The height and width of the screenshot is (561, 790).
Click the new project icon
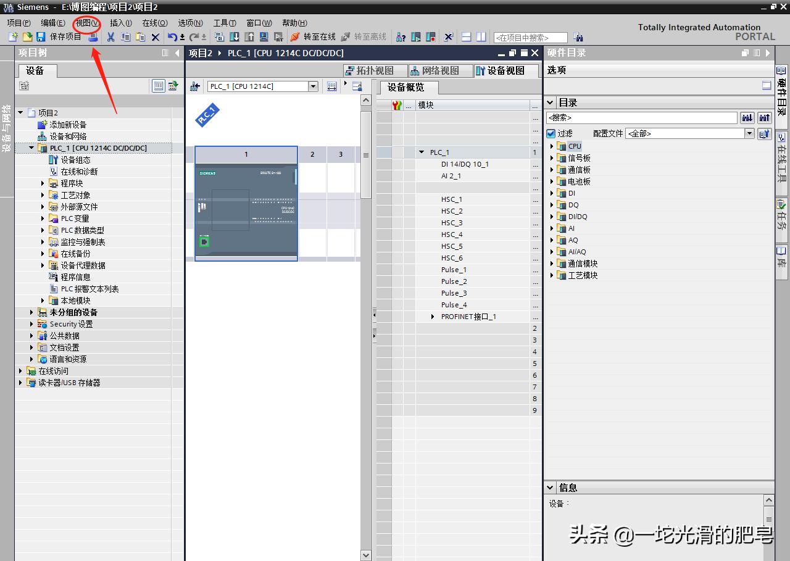pyautogui.click(x=13, y=37)
